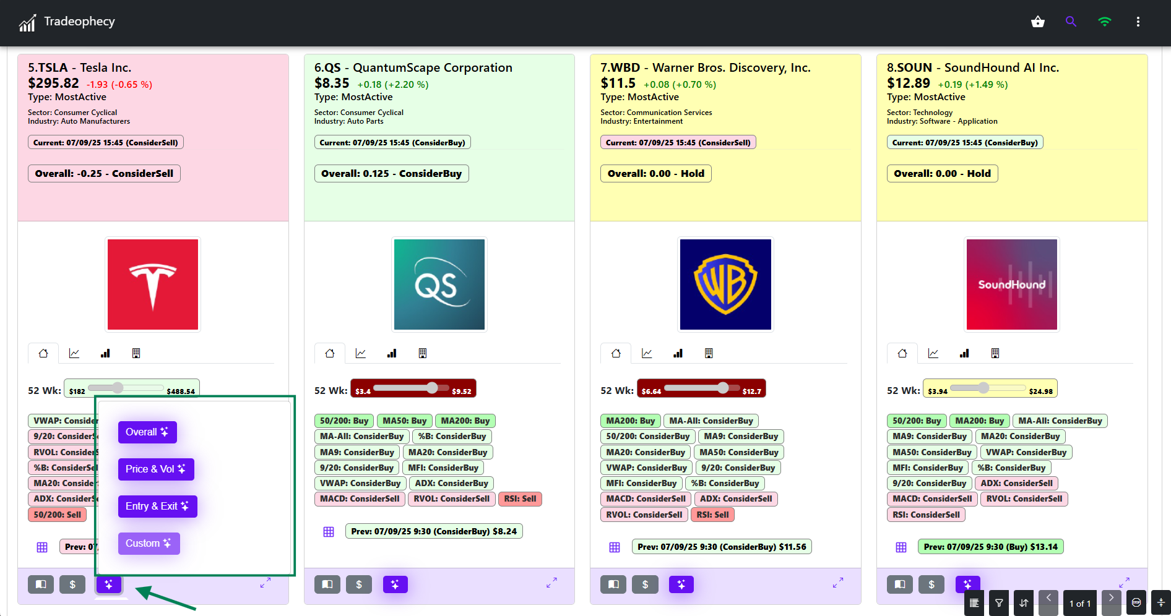The image size is (1171, 616).
Task: Click the collapse vertical icon in bottom toolbar
Action: tap(1161, 603)
